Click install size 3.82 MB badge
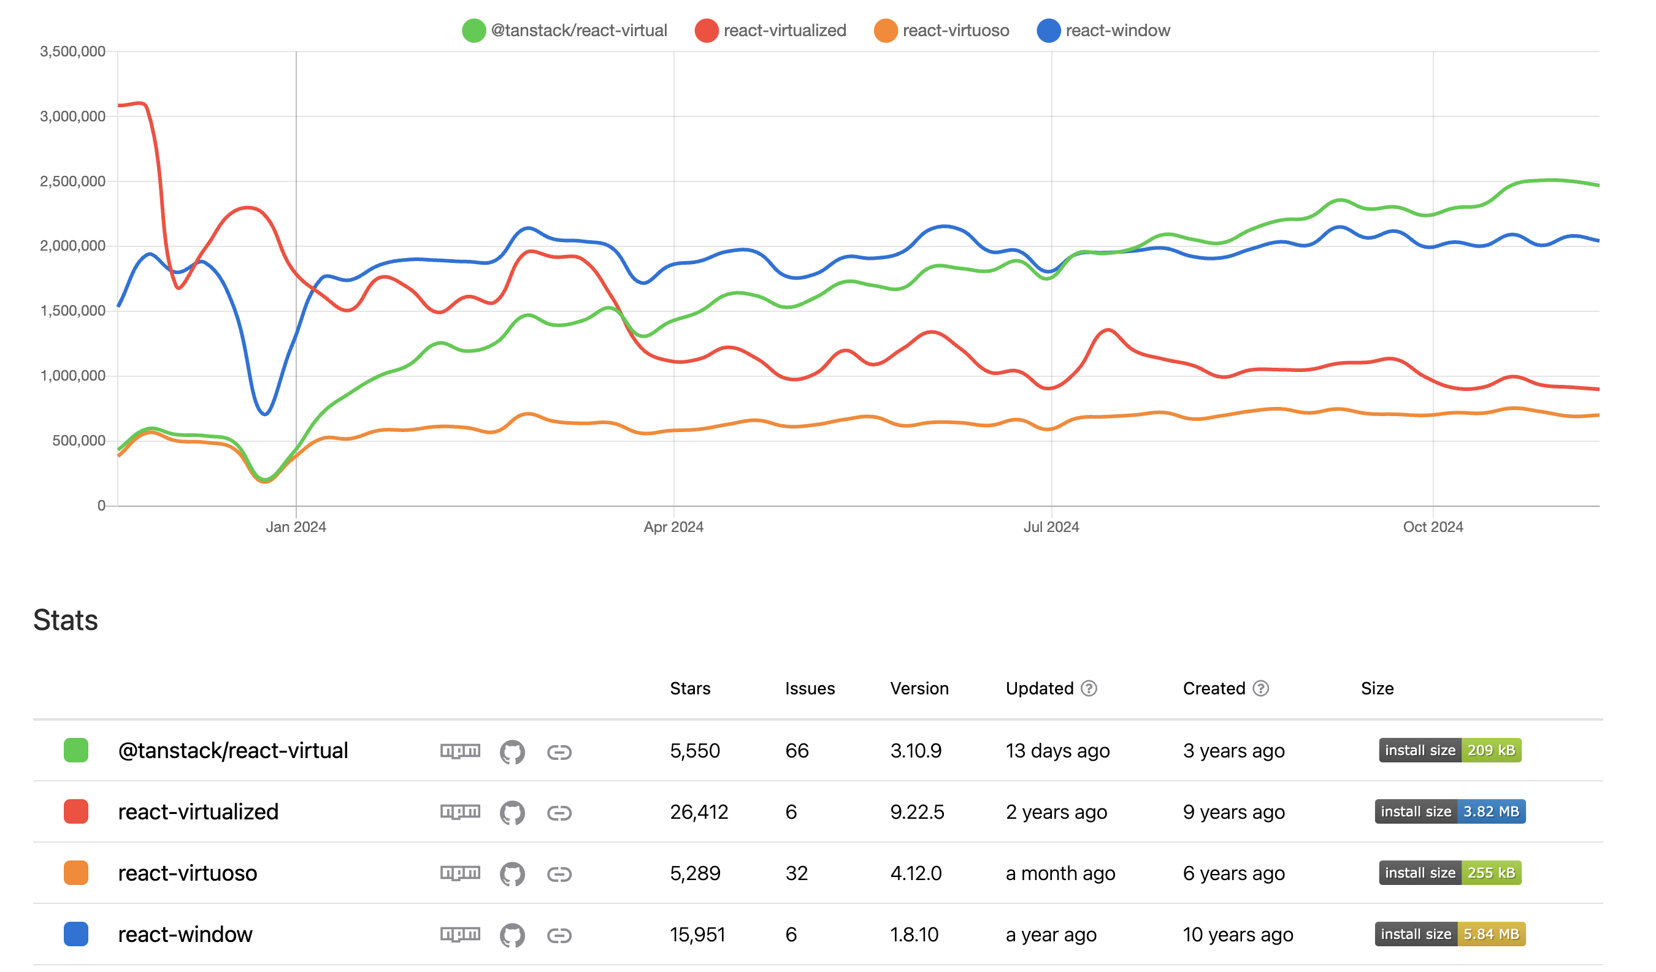Viewport: 1656px width, 972px height. point(1450,811)
